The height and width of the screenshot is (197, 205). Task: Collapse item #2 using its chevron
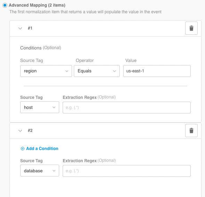[20, 131]
